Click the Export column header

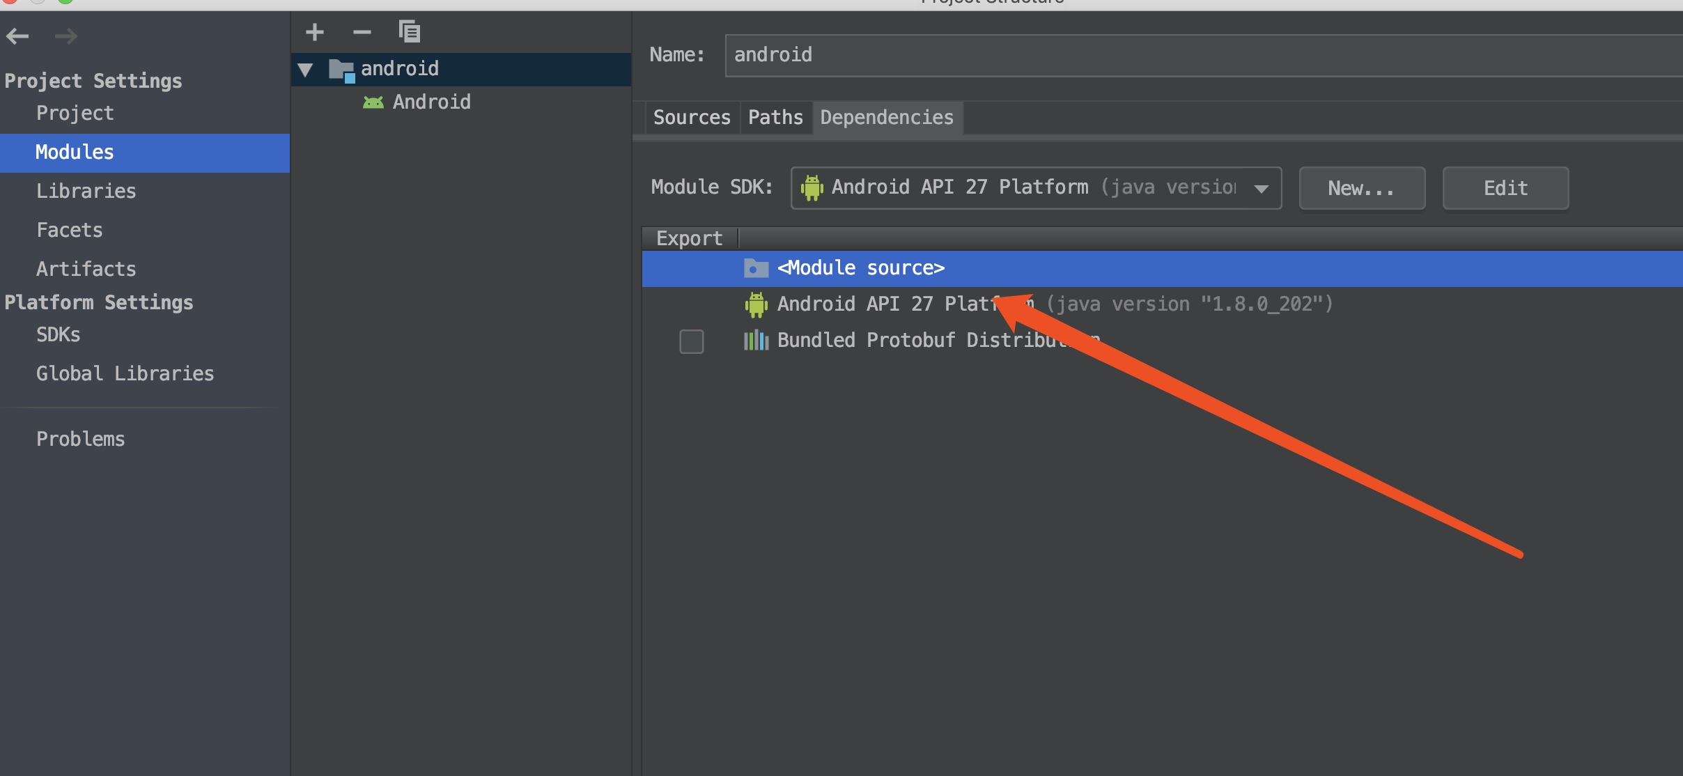pyautogui.click(x=690, y=238)
